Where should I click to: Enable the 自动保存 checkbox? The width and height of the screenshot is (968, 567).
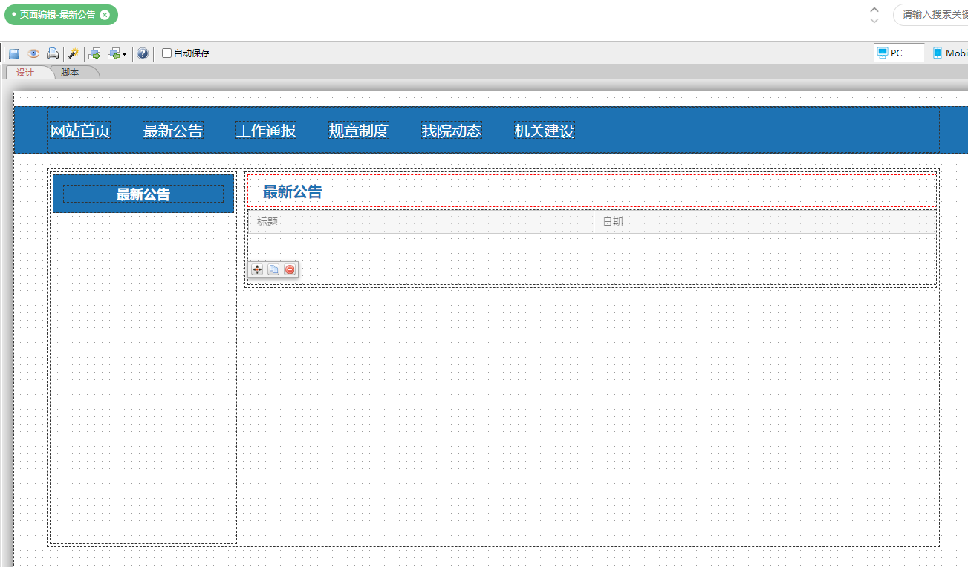[x=167, y=53]
